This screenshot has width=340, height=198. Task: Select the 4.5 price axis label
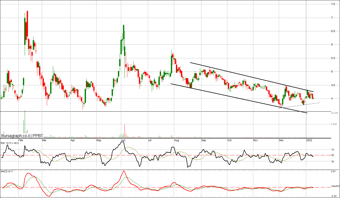click(333, 85)
